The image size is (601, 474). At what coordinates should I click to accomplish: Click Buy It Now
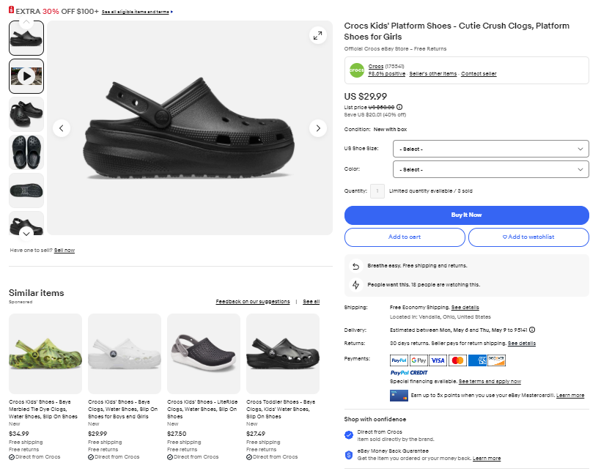(466, 215)
